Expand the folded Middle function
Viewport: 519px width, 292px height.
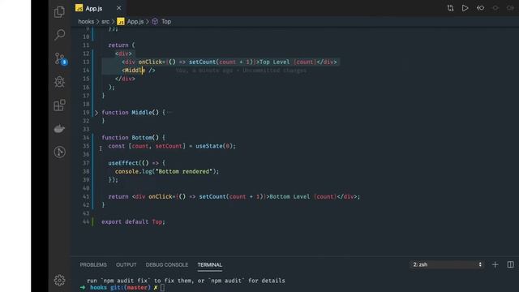[97, 113]
